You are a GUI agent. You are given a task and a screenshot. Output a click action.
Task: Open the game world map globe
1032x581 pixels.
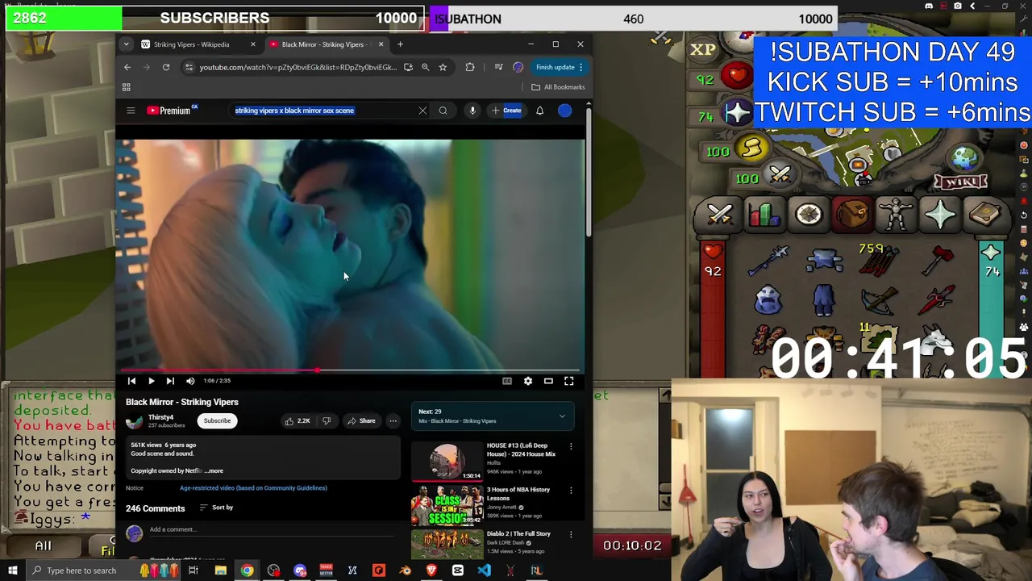[x=964, y=159]
